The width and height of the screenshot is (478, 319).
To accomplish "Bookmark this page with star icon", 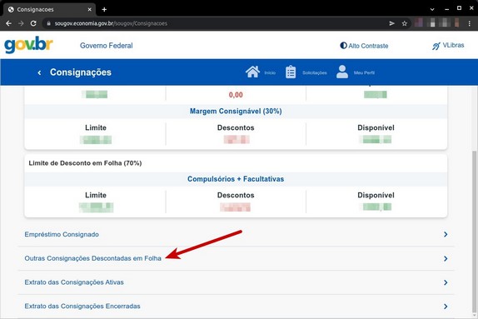I will point(404,23).
